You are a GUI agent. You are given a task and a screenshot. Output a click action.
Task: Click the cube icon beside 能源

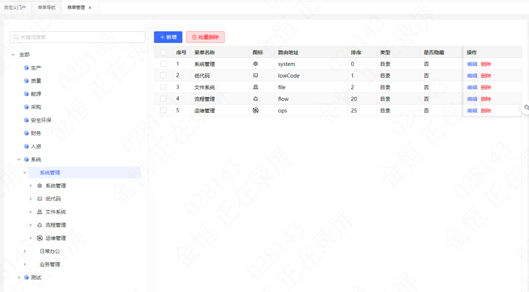pyautogui.click(x=26, y=94)
